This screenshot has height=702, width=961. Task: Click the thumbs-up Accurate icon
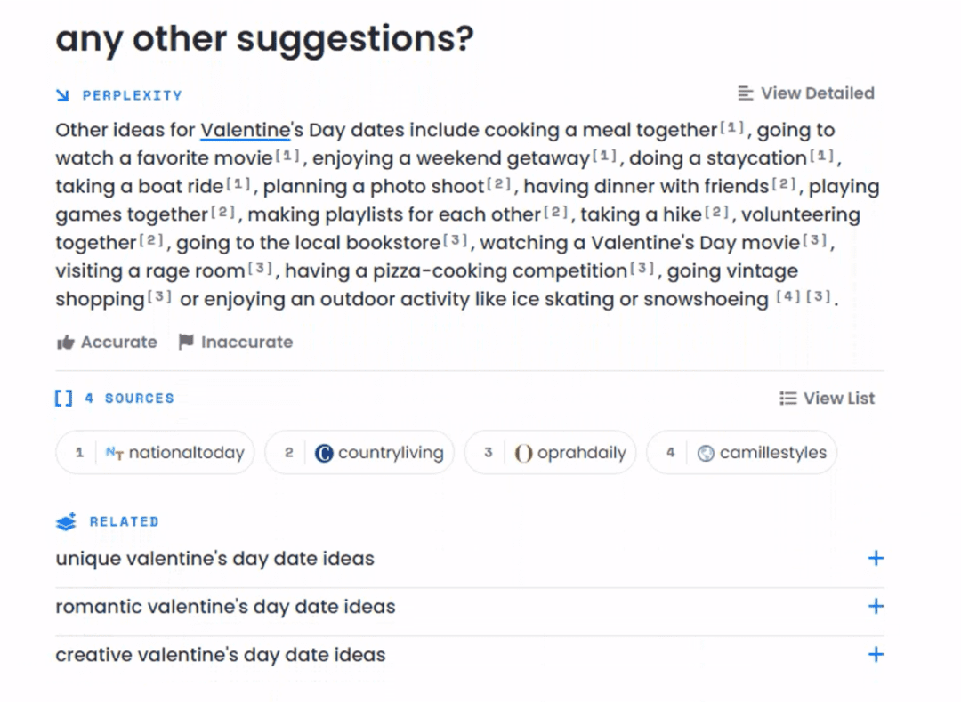pyautogui.click(x=65, y=343)
